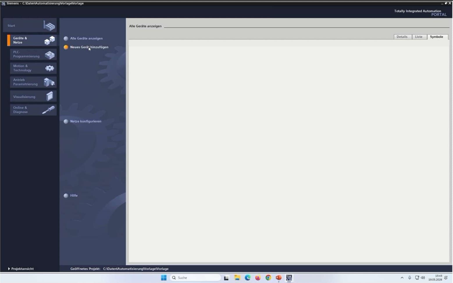Show hidden system tray icons chevron
The width and height of the screenshot is (453, 283).
click(402, 278)
